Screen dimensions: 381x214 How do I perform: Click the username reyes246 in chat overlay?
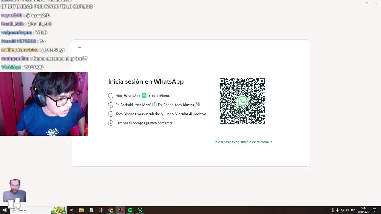12,15
